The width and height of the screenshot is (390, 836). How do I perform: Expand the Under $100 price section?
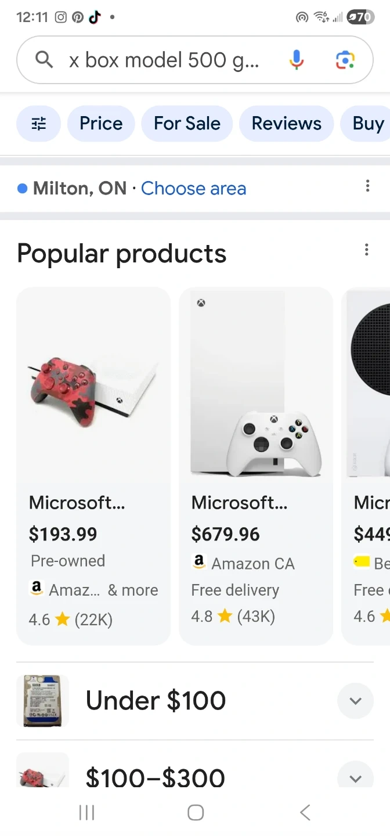tap(355, 701)
